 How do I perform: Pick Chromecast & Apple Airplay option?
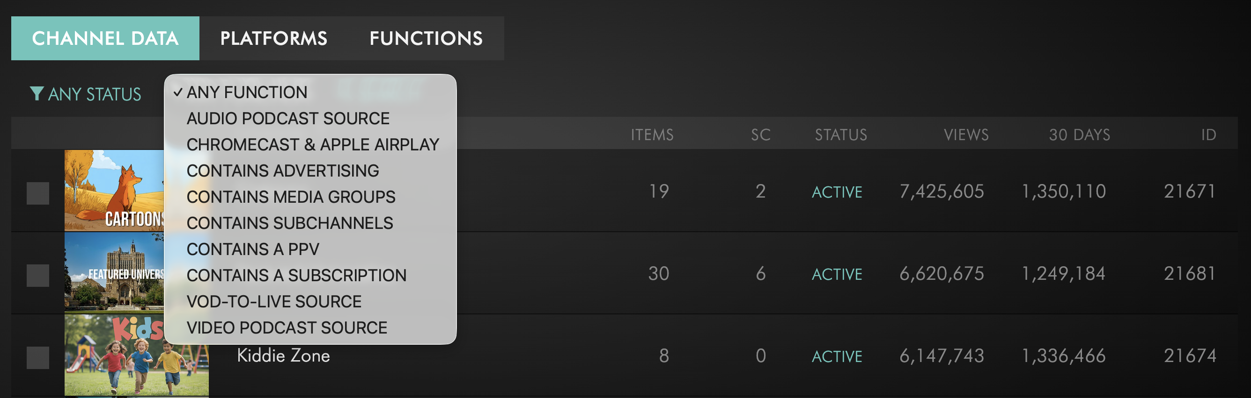312,144
